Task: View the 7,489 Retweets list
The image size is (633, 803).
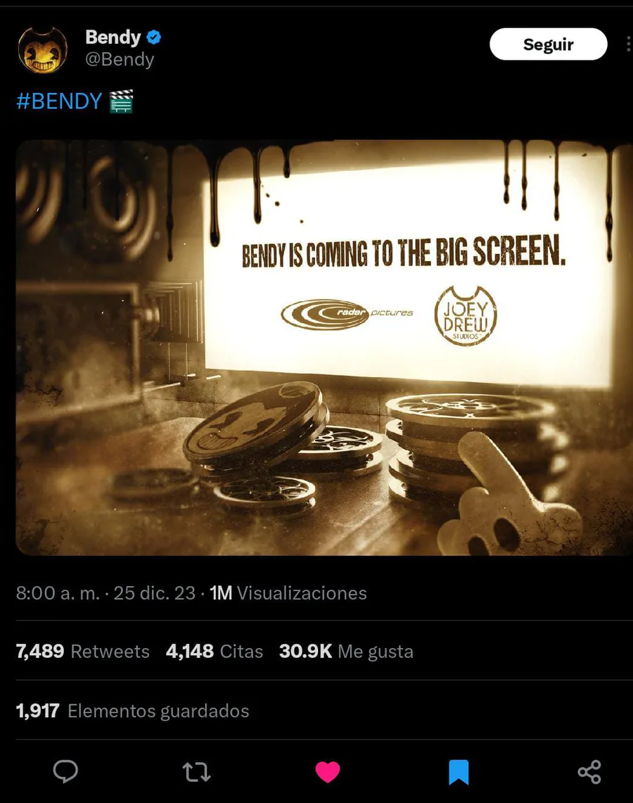Action: click(82, 651)
